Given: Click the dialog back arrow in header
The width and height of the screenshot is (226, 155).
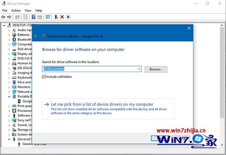Looking at the screenshot, I should (x=36, y=36).
